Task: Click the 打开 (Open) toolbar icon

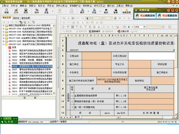Action: coord(16,11)
